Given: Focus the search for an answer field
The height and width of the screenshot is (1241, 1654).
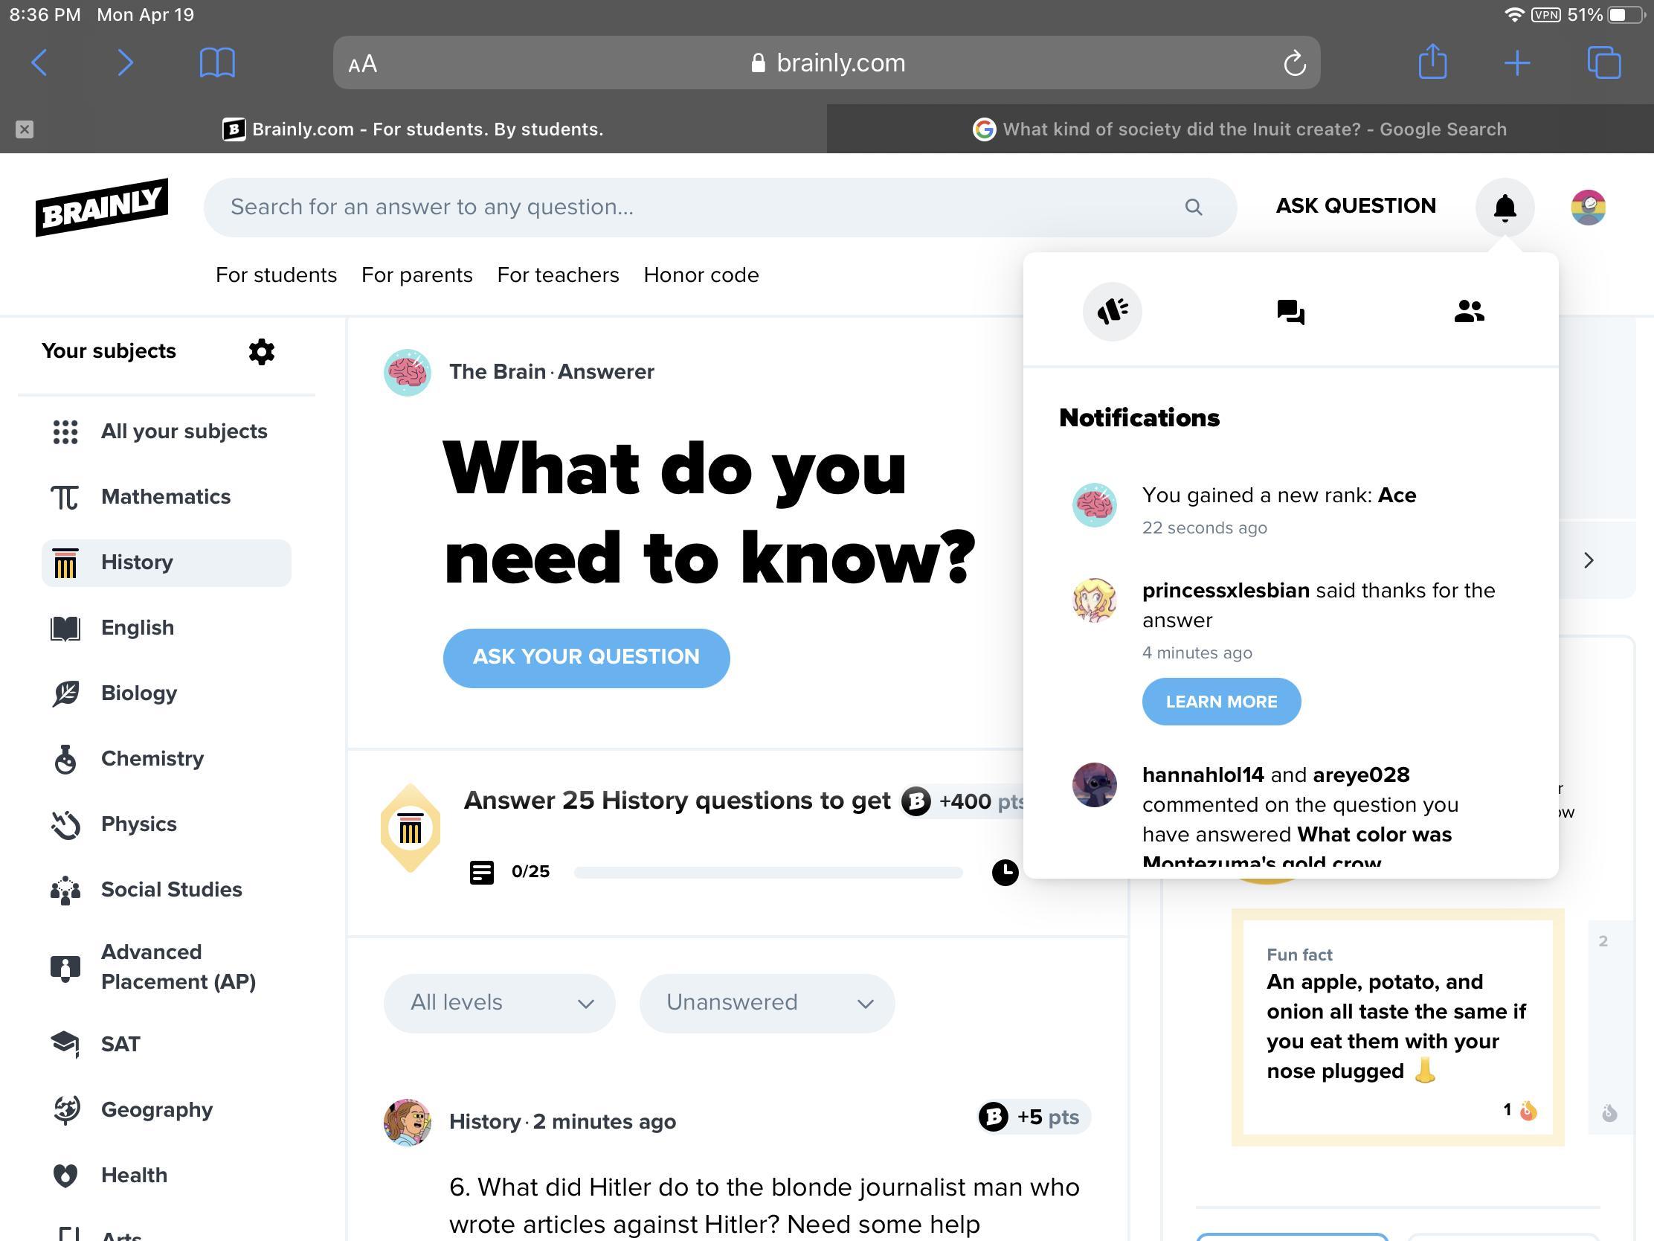Looking at the screenshot, I should [695, 208].
